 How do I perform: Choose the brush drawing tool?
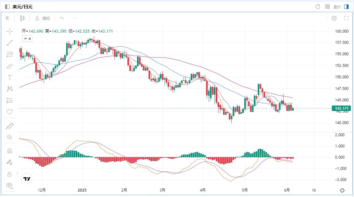click(10, 66)
